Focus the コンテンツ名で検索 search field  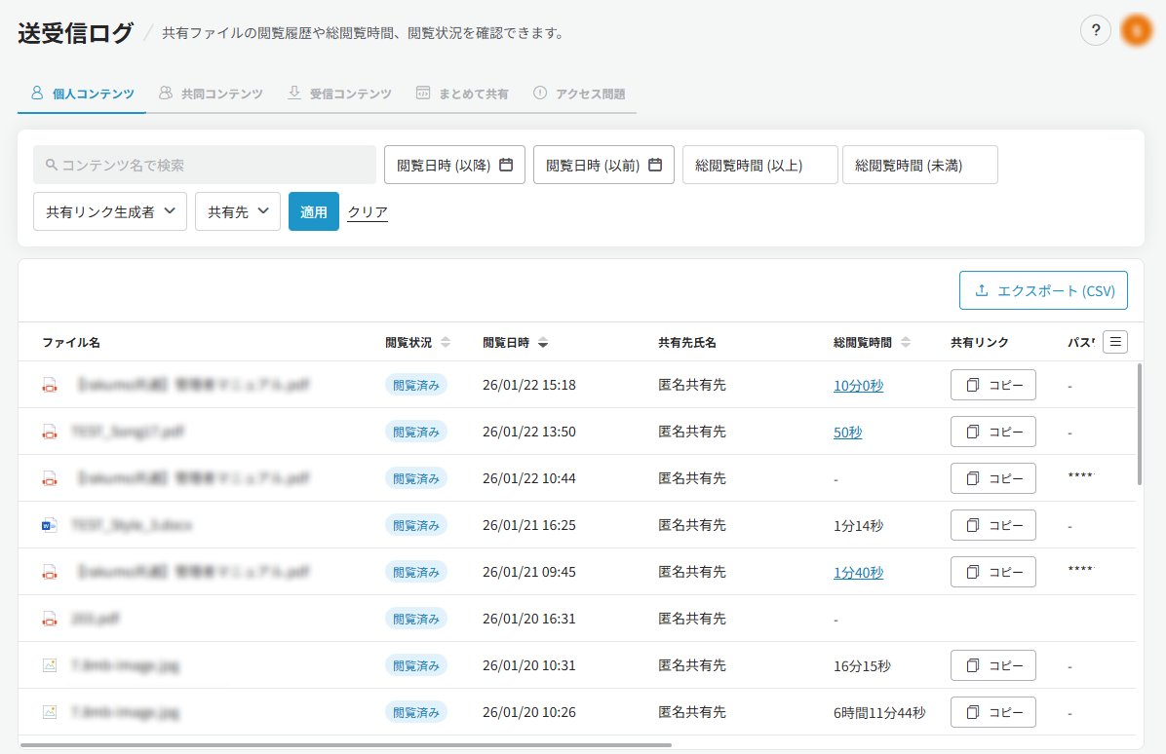(205, 165)
